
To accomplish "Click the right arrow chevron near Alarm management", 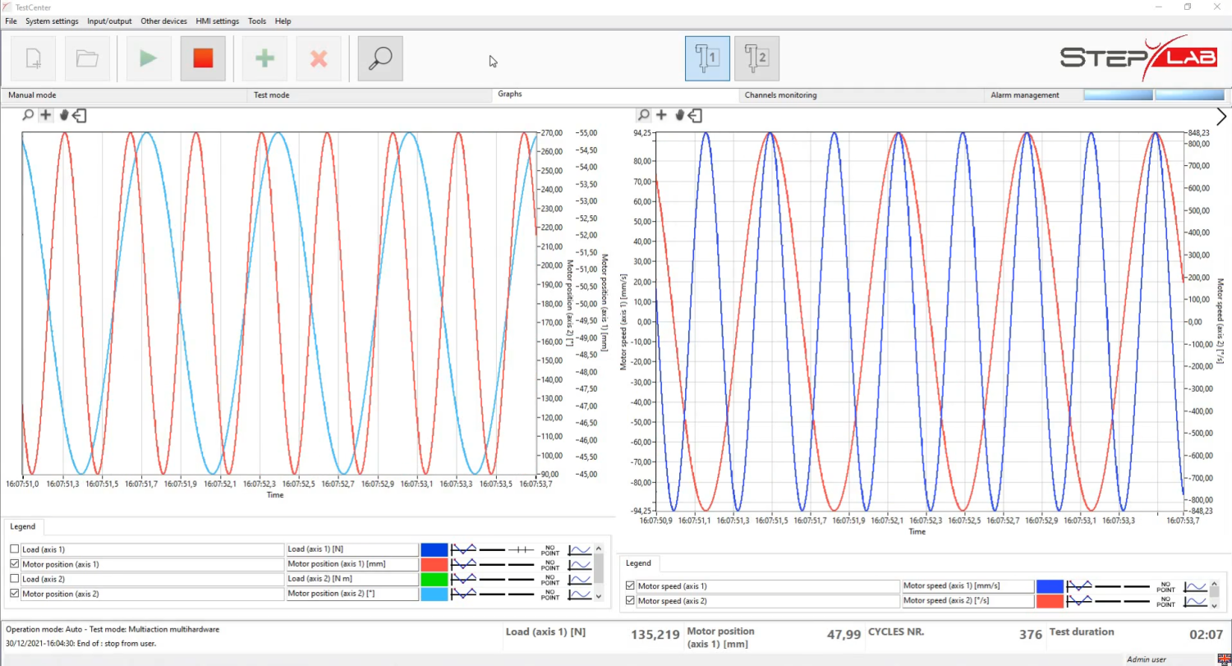I will (1221, 116).
